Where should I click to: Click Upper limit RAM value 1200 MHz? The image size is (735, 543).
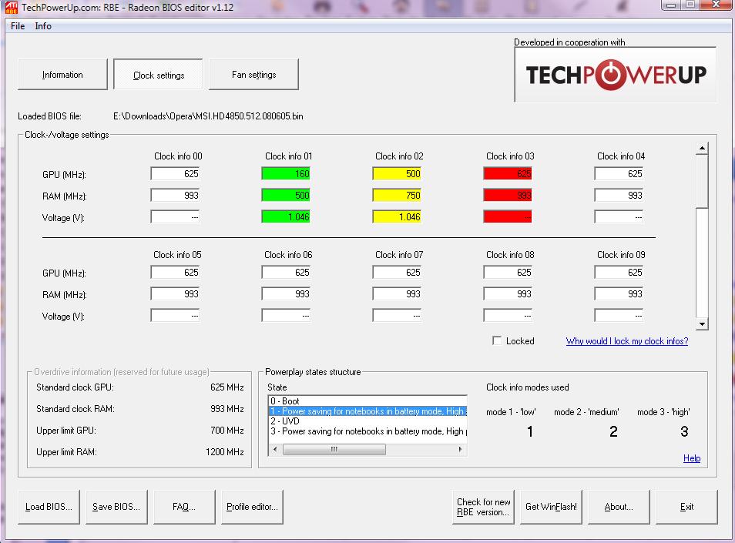tap(224, 451)
